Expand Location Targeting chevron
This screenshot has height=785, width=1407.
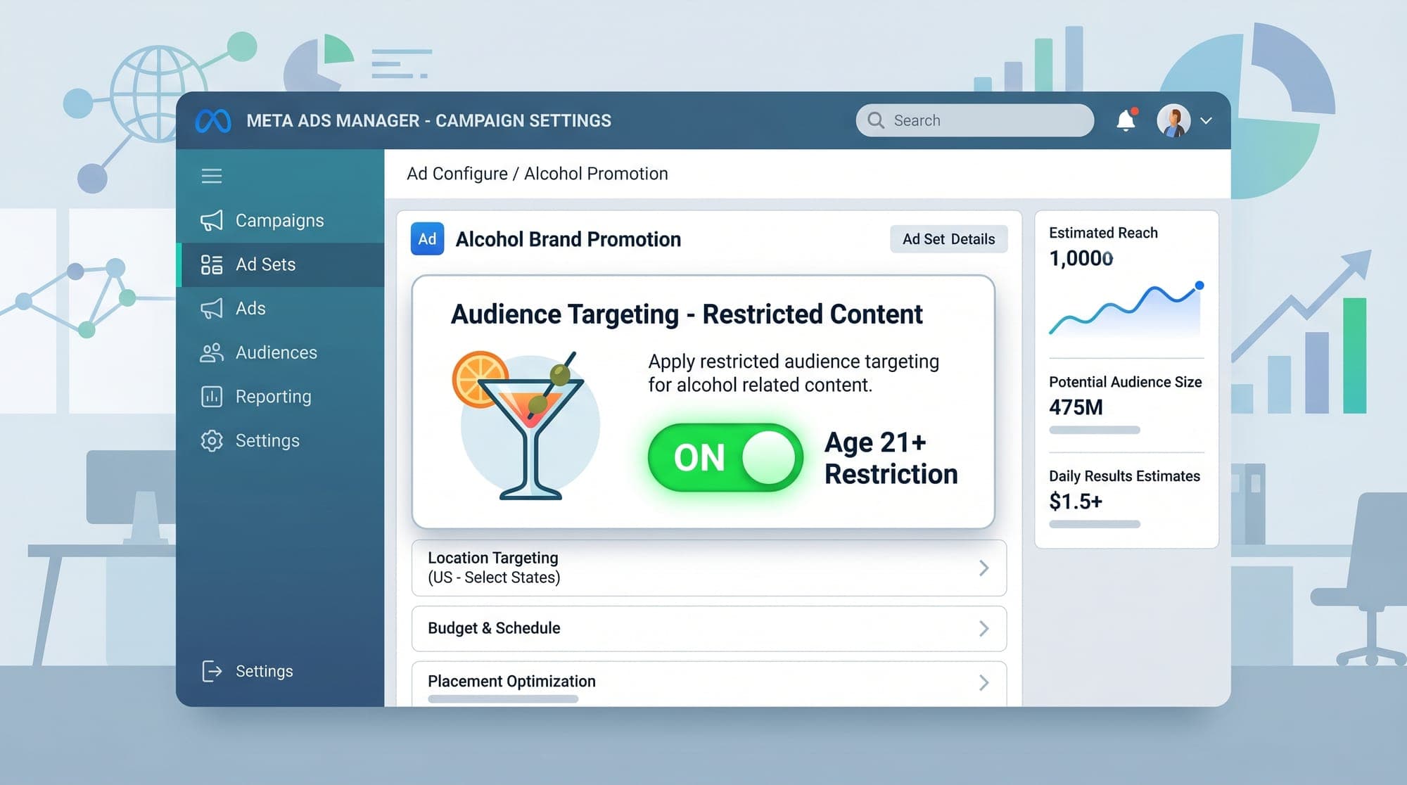pos(984,568)
